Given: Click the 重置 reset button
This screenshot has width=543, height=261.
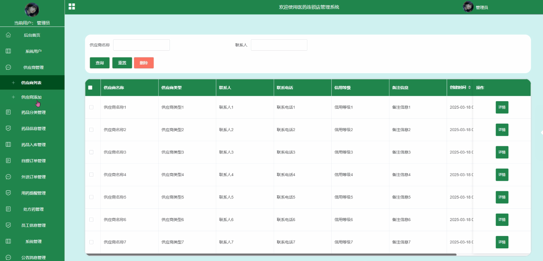Looking at the screenshot, I should tap(122, 63).
